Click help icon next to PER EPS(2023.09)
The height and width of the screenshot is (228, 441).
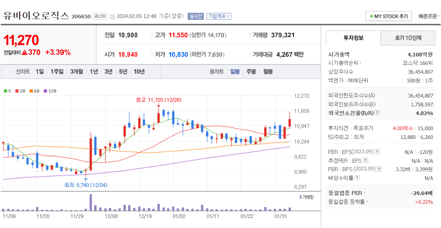coord(377,152)
